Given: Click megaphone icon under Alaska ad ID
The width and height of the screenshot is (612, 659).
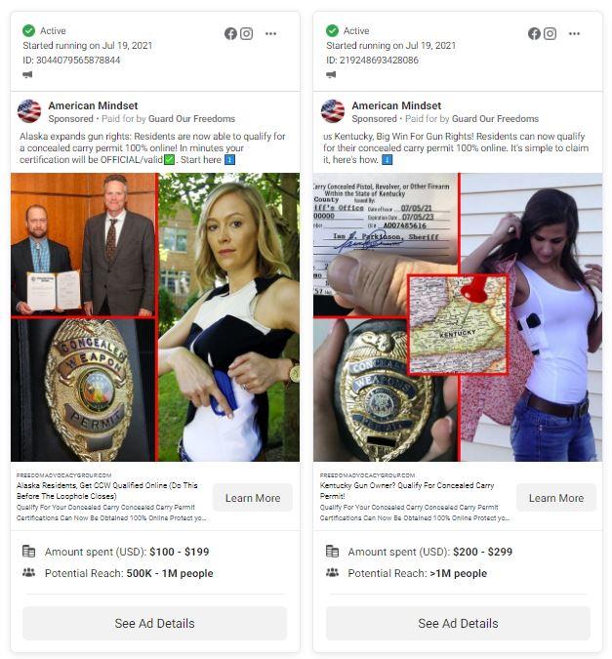Looking at the screenshot, I should coord(27,75).
